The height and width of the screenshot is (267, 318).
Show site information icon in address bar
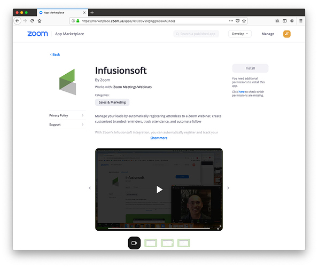click(73, 21)
